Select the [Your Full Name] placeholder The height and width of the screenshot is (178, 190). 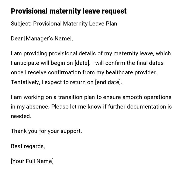[32, 161]
